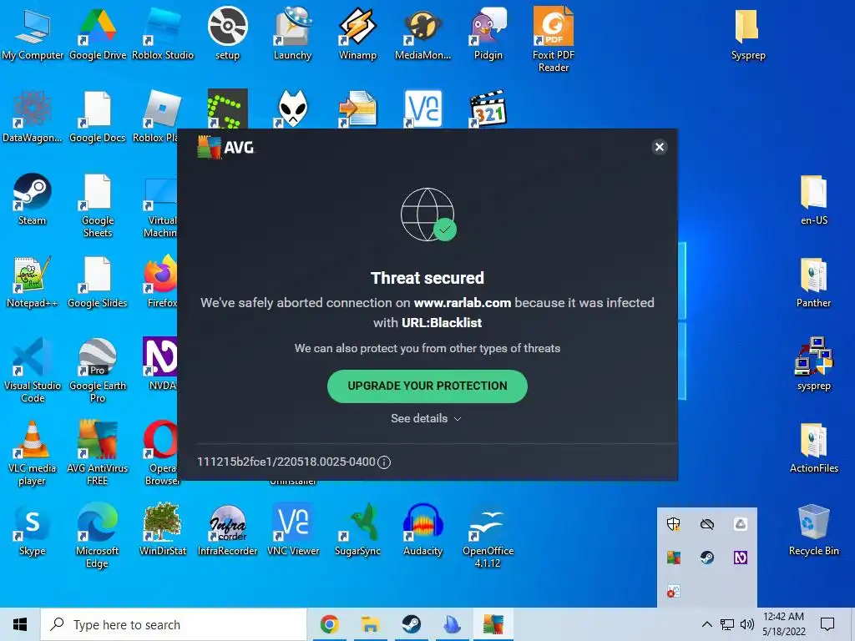
Task: Open Launchy shortcut on desktop
Action: pos(293,34)
